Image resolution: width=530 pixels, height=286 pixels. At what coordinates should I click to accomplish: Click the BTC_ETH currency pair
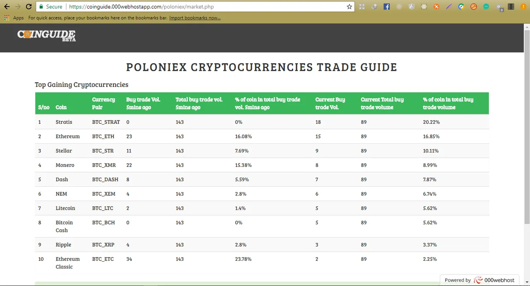pos(103,136)
